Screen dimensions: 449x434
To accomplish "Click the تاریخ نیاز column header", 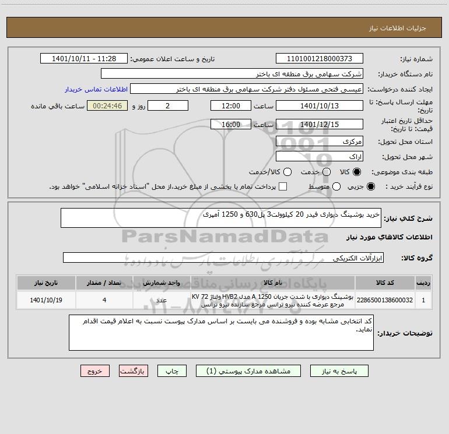I will click(46, 283).
